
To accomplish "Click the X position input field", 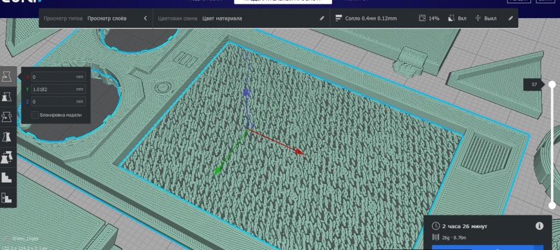I will 59,76.
